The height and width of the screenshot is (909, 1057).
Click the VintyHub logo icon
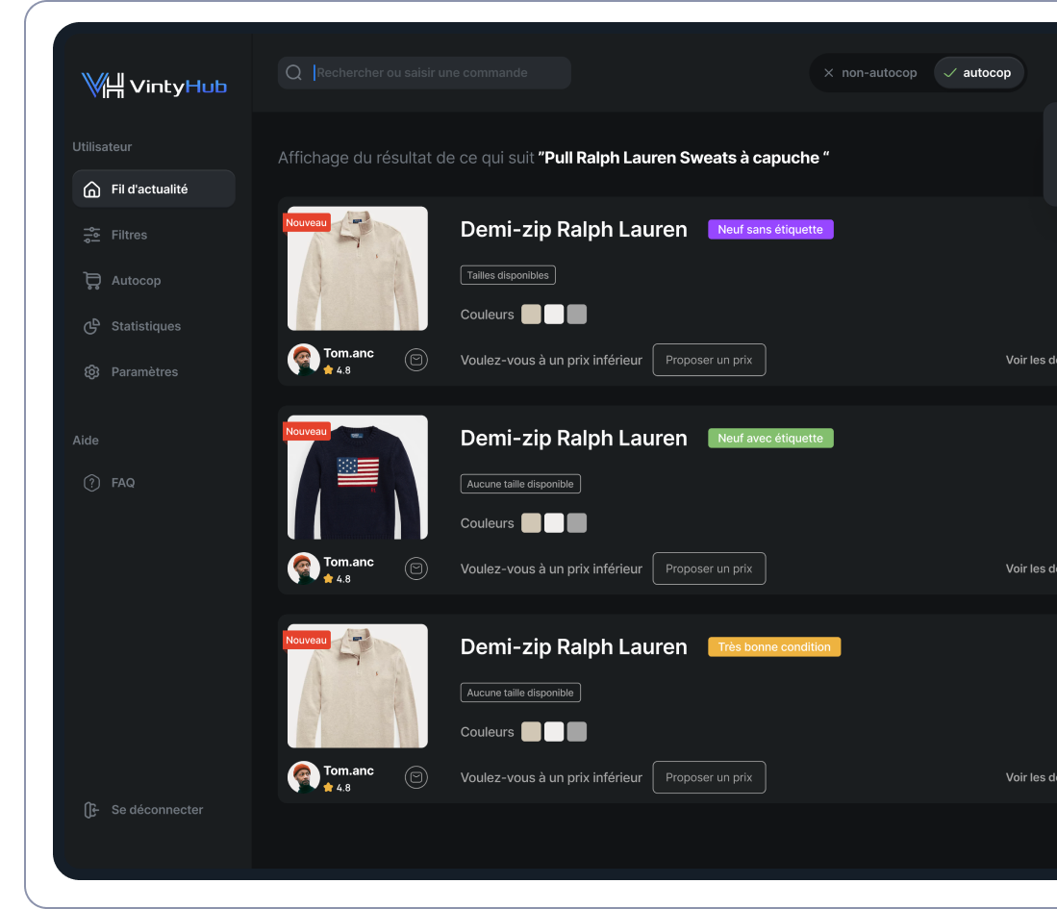103,86
